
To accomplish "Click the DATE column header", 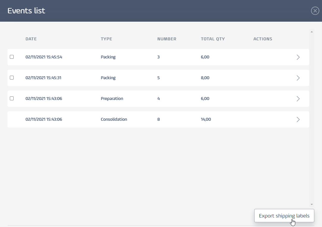I will click(31, 39).
